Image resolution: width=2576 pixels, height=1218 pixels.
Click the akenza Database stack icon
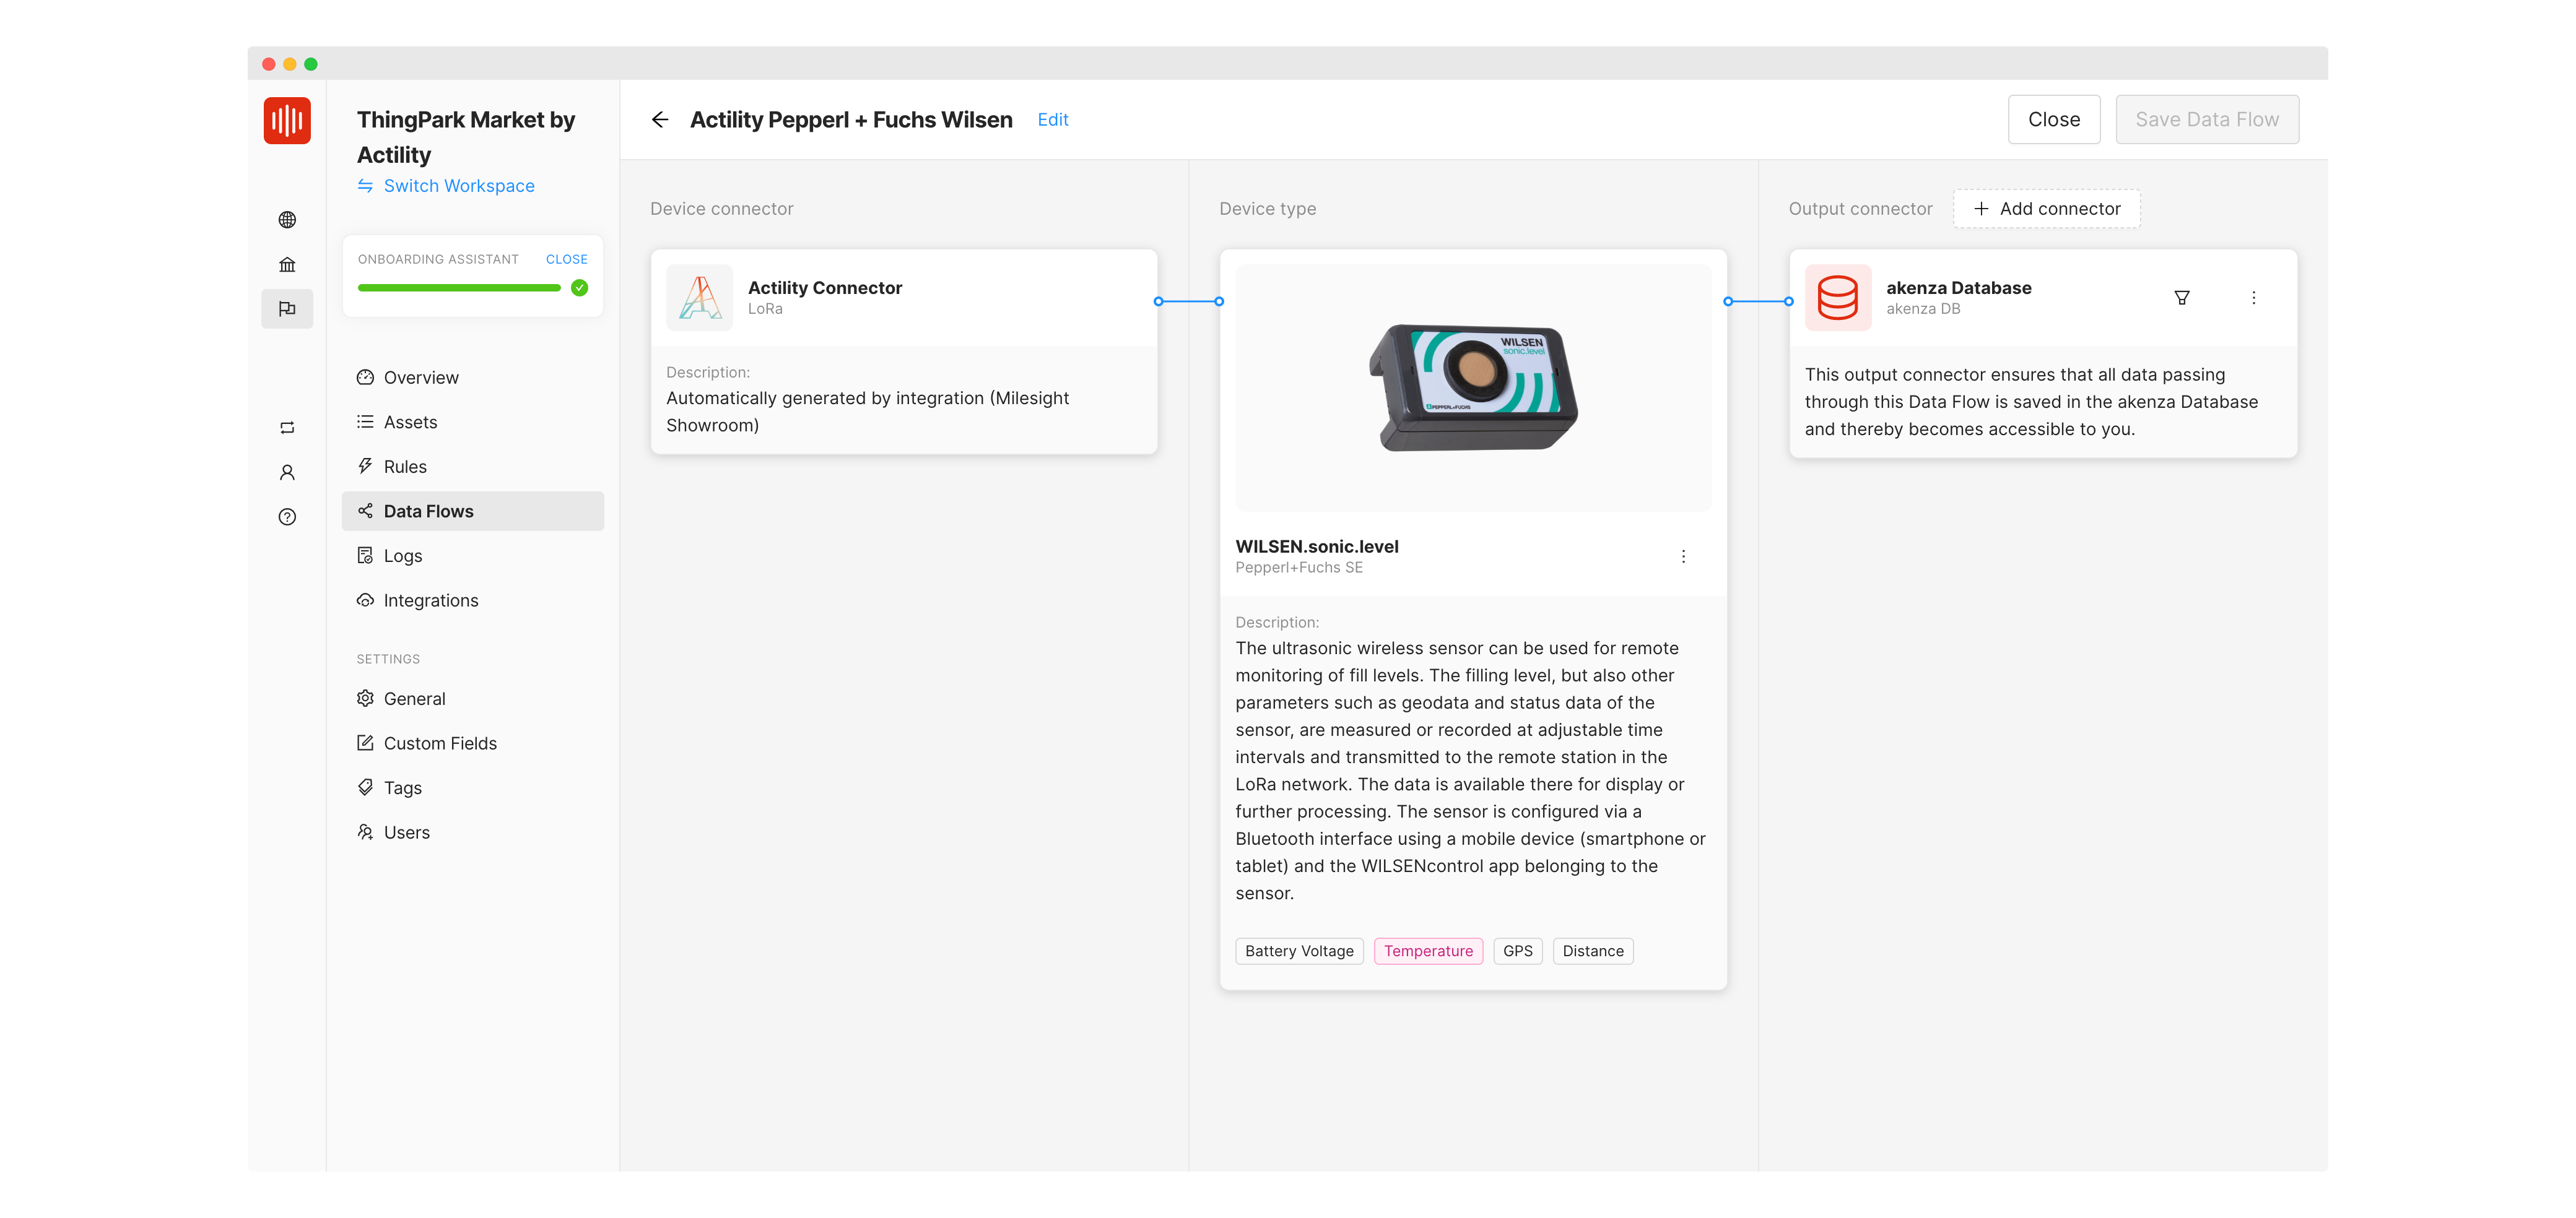tap(1838, 298)
